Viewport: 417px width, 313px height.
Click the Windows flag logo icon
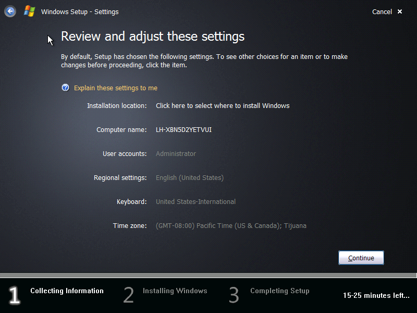coord(29,11)
